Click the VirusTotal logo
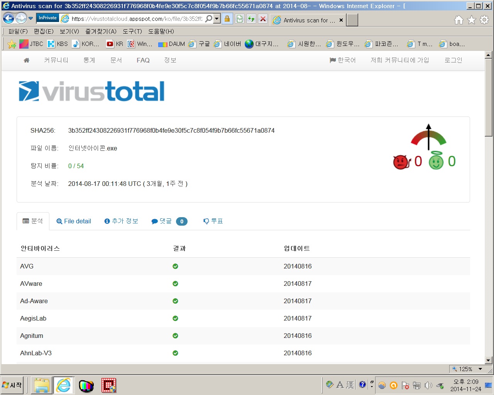Screen dimensions: 494x395 point(92,91)
